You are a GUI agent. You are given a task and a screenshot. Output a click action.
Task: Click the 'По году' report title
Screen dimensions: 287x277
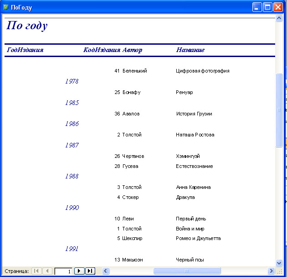coord(27,26)
